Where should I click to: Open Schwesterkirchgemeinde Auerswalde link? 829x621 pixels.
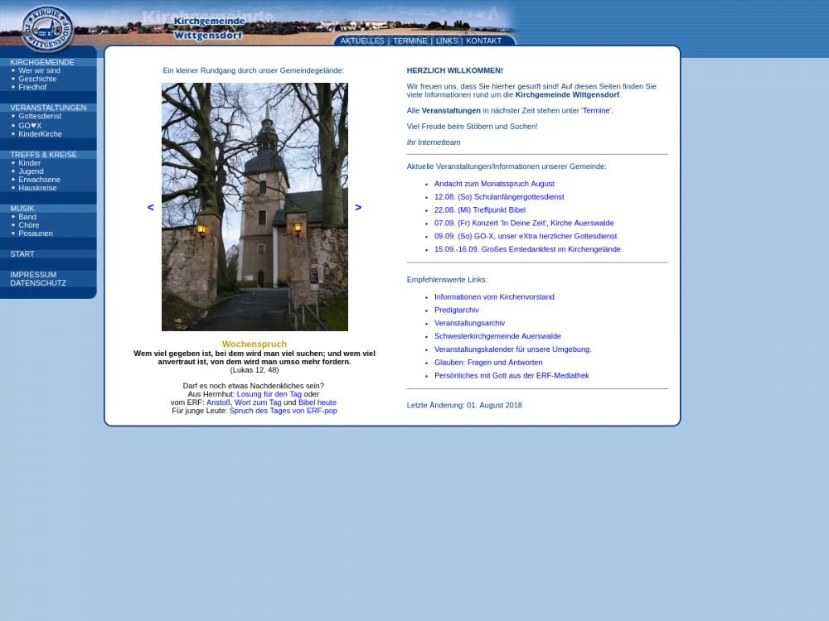[497, 336]
